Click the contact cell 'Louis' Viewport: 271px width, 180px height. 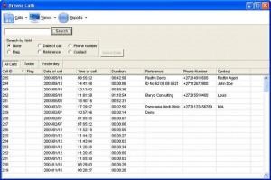(x=222, y=95)
